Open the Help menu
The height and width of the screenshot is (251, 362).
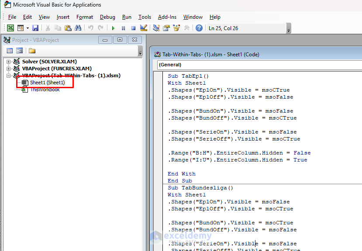(x=215, y=17)
